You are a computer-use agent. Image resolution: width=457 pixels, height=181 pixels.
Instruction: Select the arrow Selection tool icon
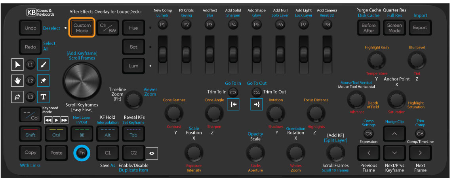click(x=17, y=64)
